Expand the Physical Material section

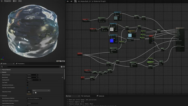(x=1, y=70)
